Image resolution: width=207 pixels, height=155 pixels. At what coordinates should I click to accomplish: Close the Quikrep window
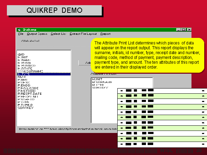coord(188,30)
